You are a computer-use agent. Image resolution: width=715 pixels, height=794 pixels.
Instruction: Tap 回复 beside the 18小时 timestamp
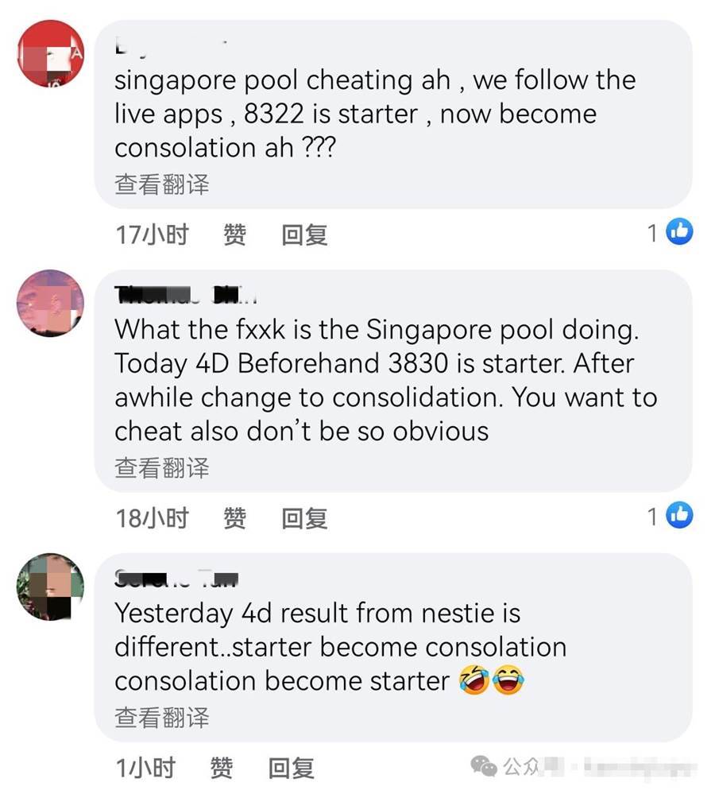[x=304, y=518]
